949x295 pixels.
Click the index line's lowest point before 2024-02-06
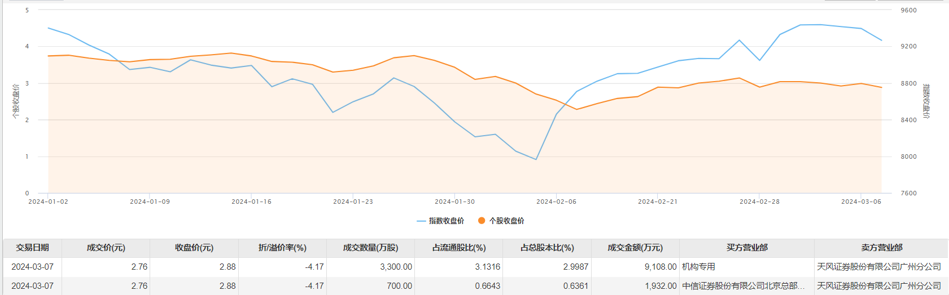[x=536, y=159]
